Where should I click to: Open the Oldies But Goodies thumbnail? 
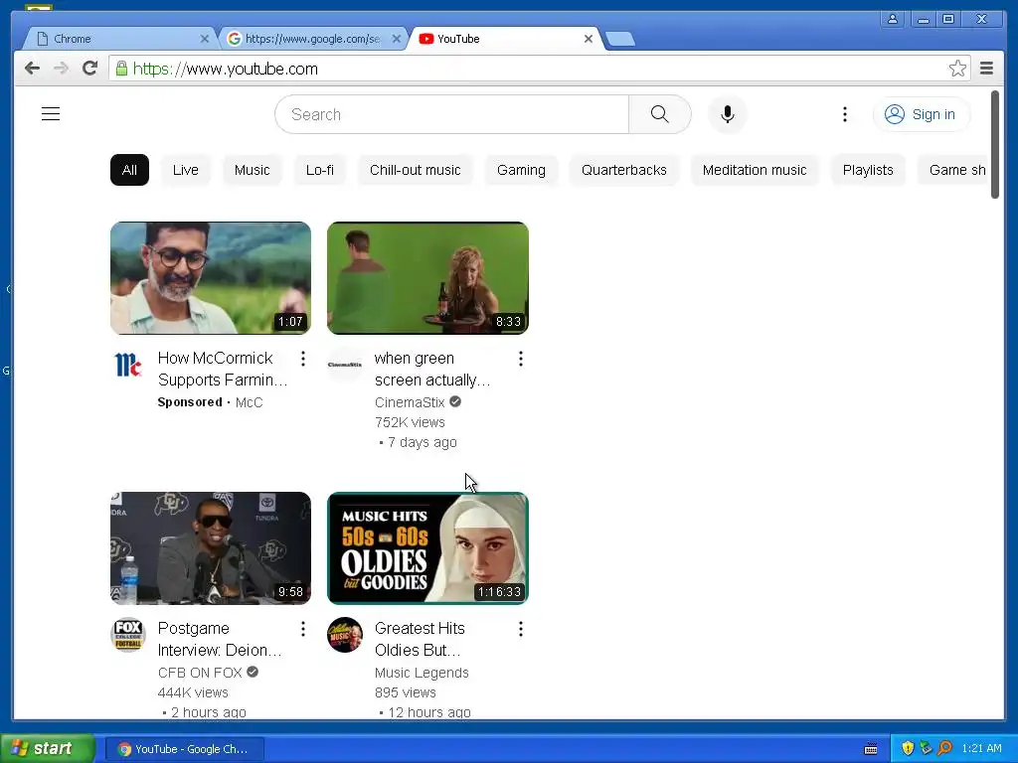point(427,548)
